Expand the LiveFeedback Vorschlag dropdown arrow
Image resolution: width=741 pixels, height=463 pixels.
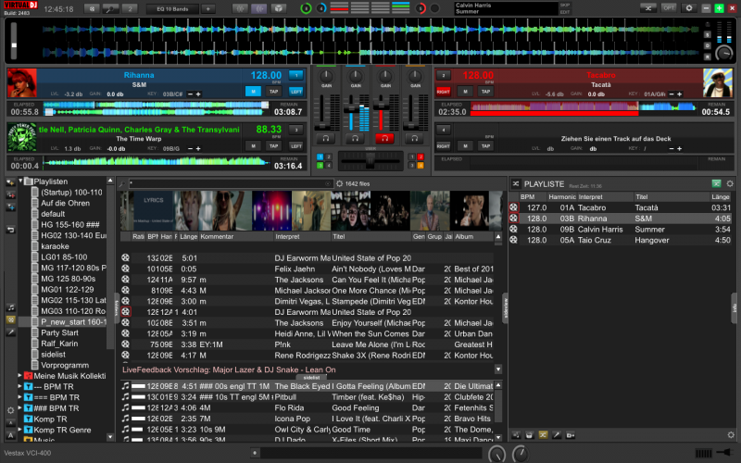click(x=498, y=369)
